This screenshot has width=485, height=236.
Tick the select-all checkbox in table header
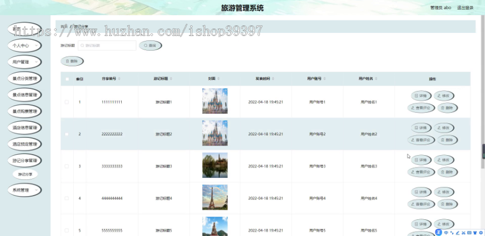click(x=67, y=79)
